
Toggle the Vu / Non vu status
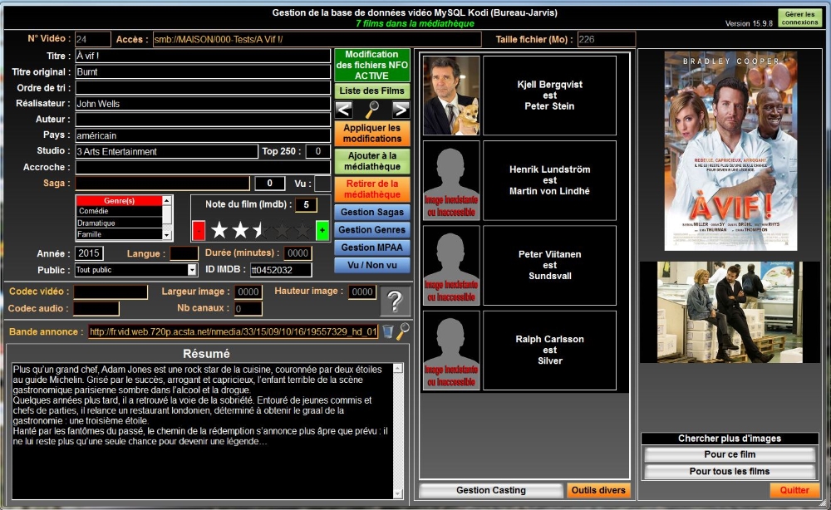click(371, 265)
